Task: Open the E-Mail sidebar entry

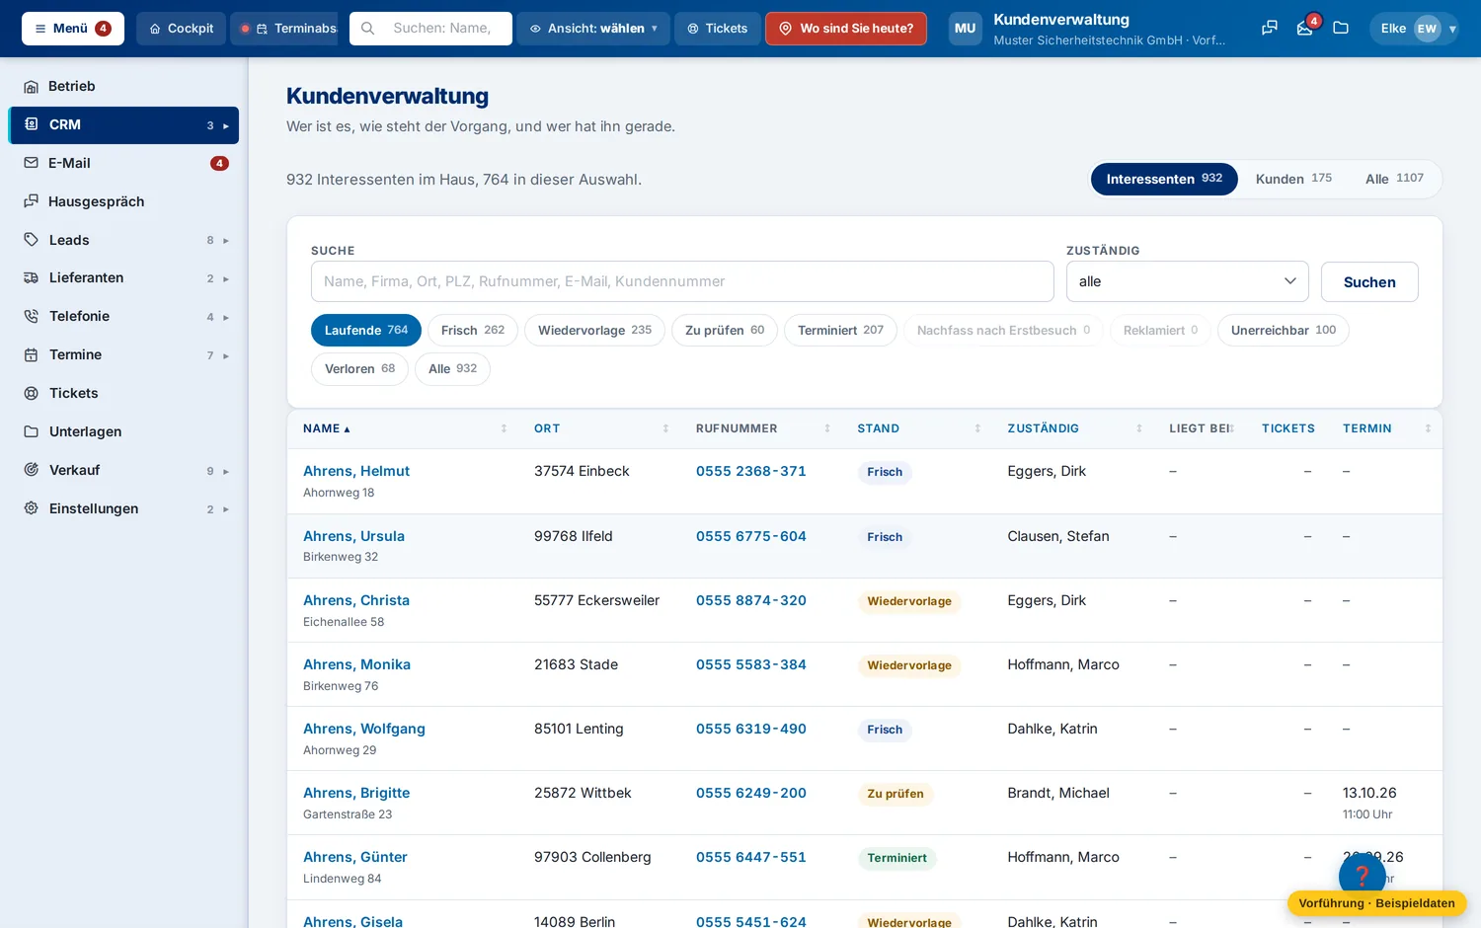Action: click(123, 163)
